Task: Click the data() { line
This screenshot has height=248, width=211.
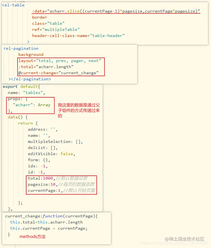Action: coord(18,117)
